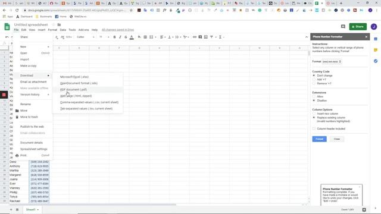Image resolution: width=381 pixels, height=214 pixels.
Task: Select the Add +1 country code option
Action: 314,80
